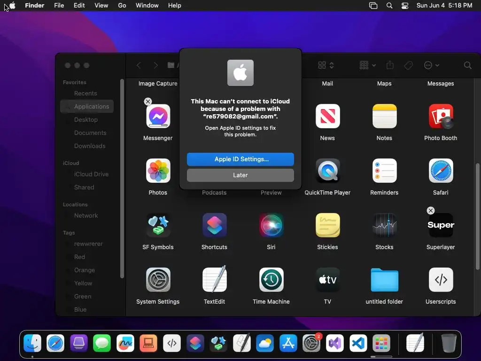Image resolution: width=481 pixels, height=361 pixels.
Task: Open Control Center in menu bar
Action: click(405, 6)
